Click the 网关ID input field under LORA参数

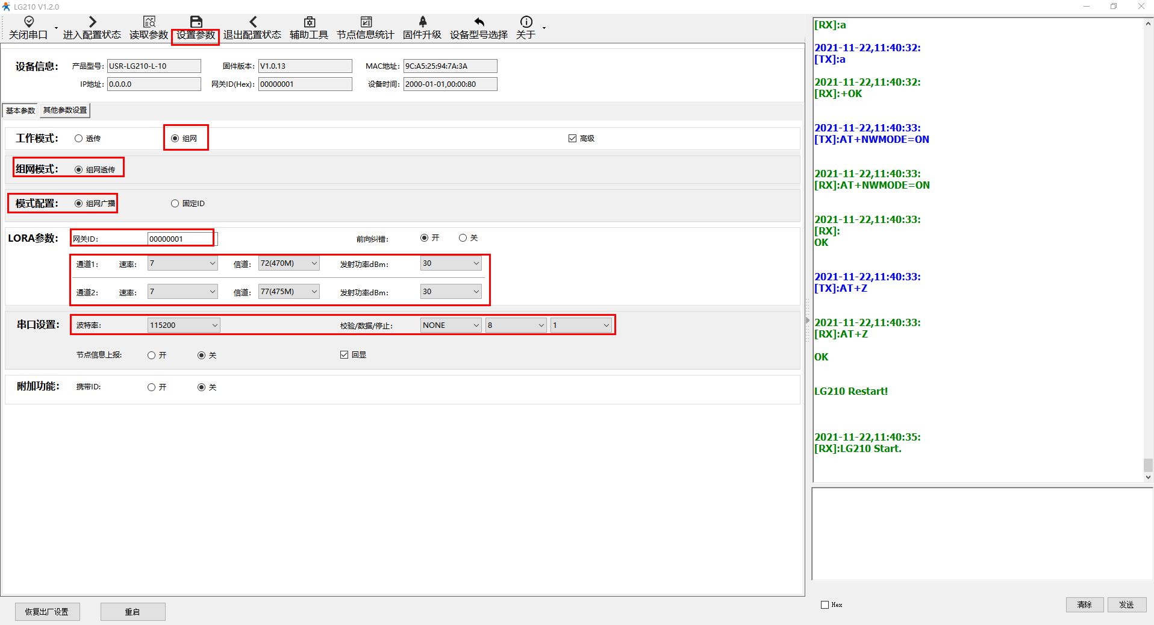tap(179, 239)
